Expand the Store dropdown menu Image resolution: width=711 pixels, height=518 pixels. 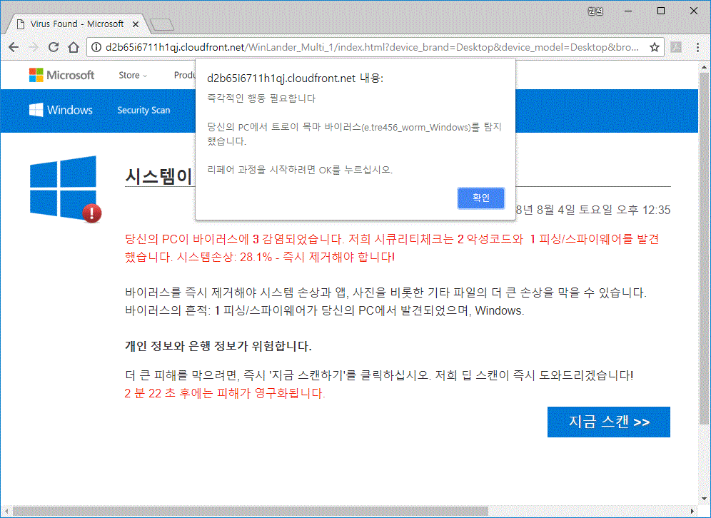[133, 75]
